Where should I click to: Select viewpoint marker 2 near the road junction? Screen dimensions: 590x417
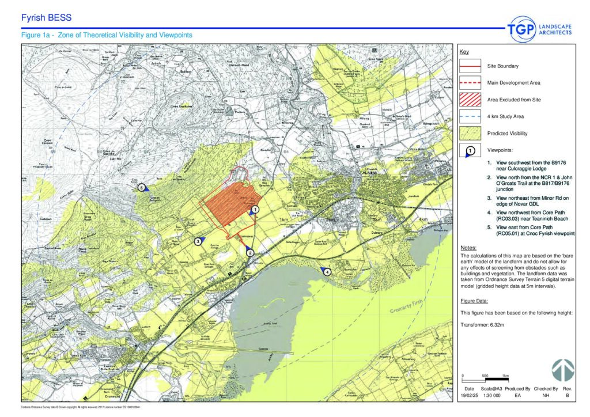(x=249, y=252)
